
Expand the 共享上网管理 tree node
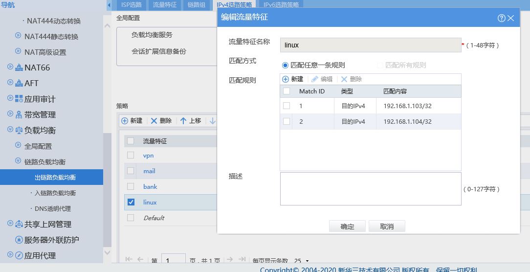coord(10,223)
